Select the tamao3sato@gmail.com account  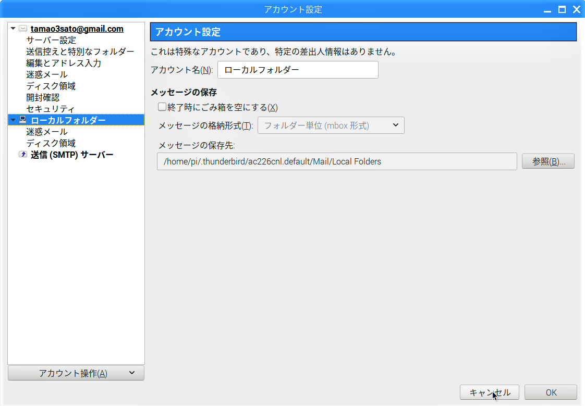[x=77, y=29]
